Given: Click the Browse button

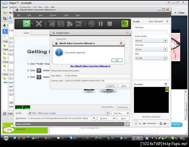Looking at the screenshot, I should pos(105,118).
